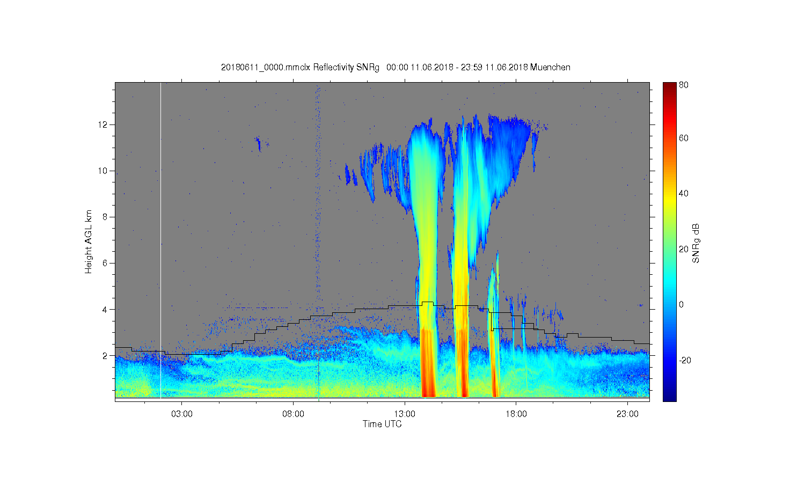Click the height tick label 4
805x483 pixels.
[x=106, y=309]
